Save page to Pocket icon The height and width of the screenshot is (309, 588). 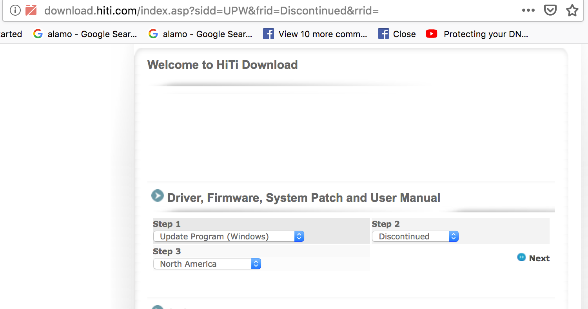pos(551,10)
